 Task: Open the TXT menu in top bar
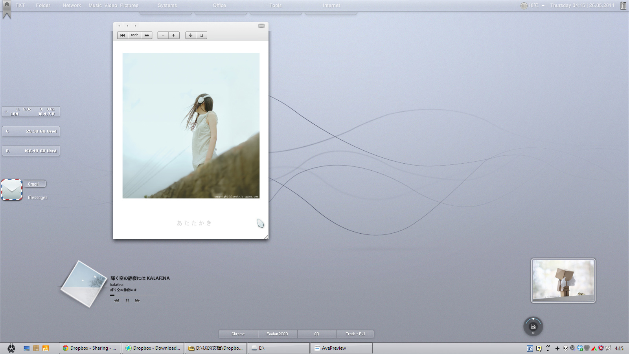(x=20, y=6)
